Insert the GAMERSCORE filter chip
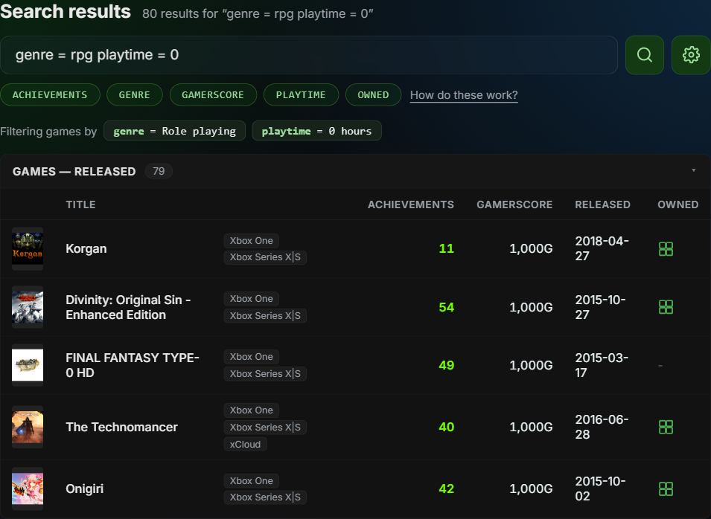Screen dimensions: 711x519 pos(213,94)
